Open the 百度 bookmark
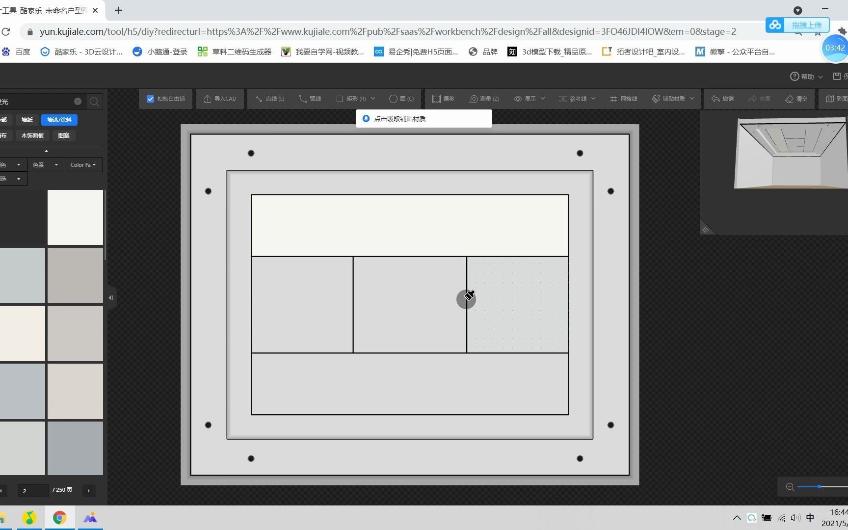The width and height of the screenshot is (848, 530). tap(16, 52)
